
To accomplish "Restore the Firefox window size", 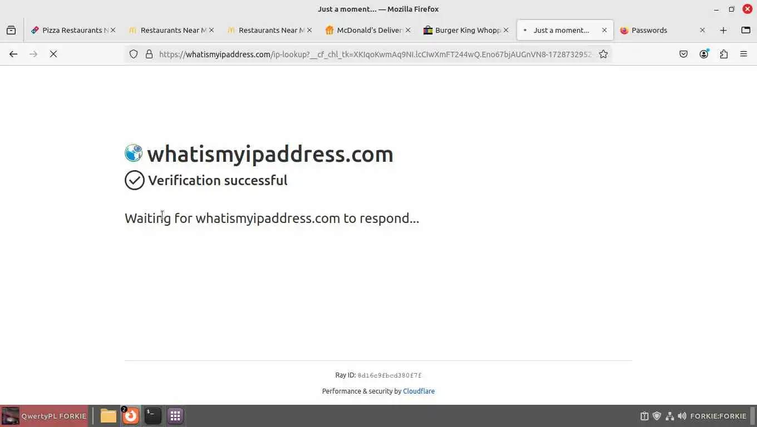I will pyautogui.click(x=731, y=9).
